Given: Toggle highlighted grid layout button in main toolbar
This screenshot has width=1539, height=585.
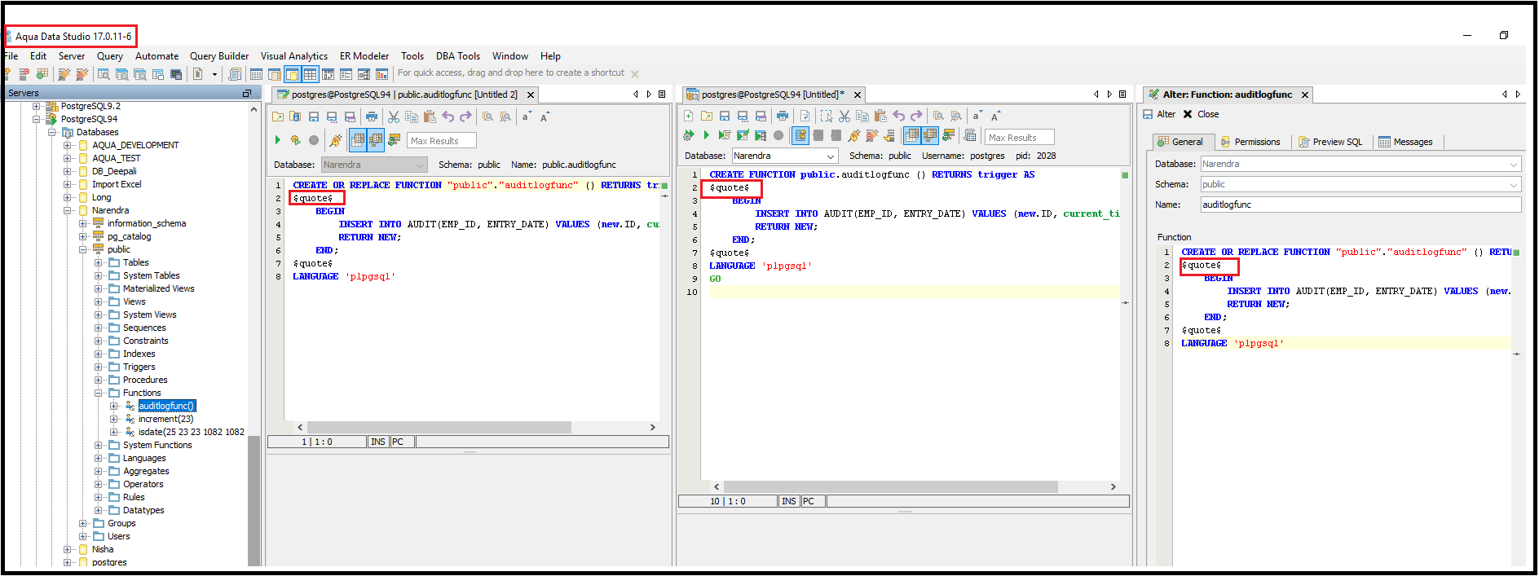Looking at the screenshot, I should 310,74.
